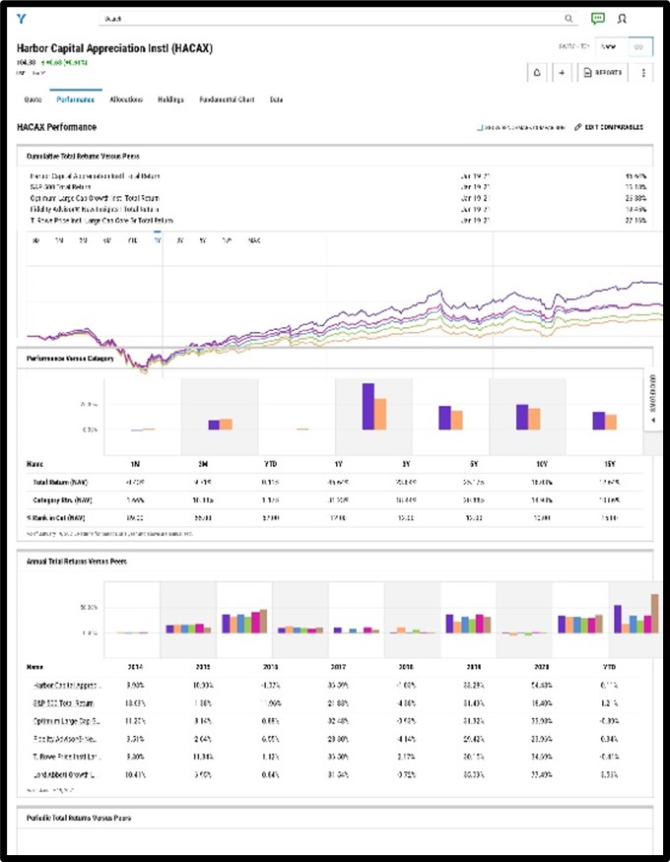Set cumulative chart range to 1M
The width and height of the screenshot is (670, 862).
point(59,240)
